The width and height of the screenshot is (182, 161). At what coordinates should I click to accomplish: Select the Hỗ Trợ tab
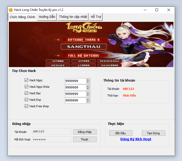[x=96, y=17]
